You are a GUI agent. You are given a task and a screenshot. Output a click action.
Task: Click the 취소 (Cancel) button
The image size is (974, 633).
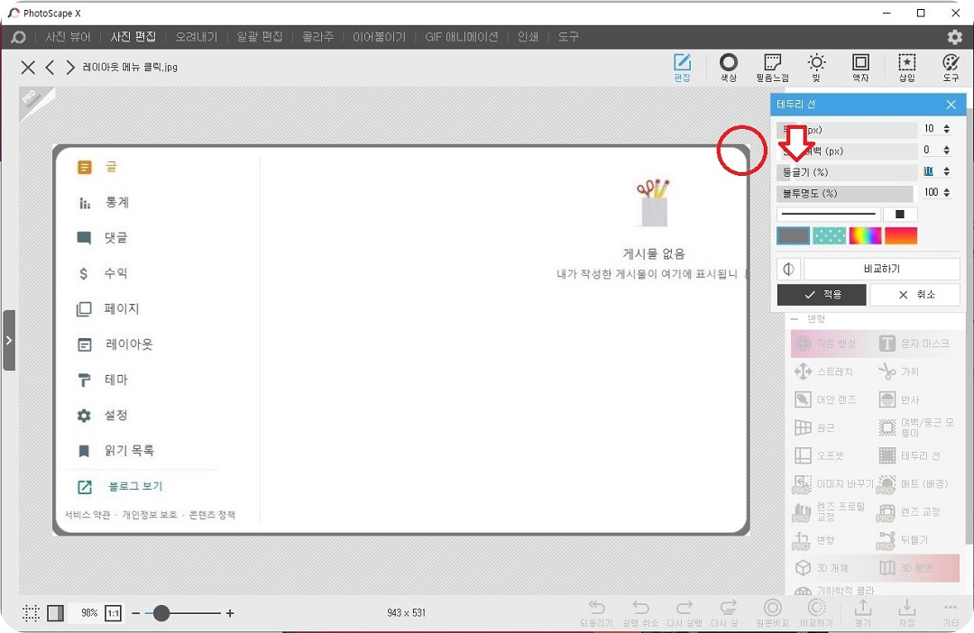point(915,295)
